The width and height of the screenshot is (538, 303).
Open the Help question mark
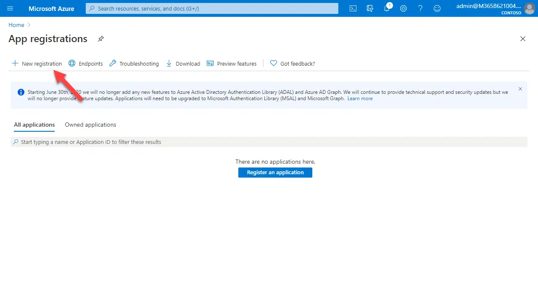pyautogui.click(x=420, y=8)
